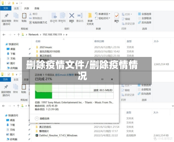This screenshot has width=174, height=142.
Task: Switch to 主页 tab in top window
Action: pos(16,8)
